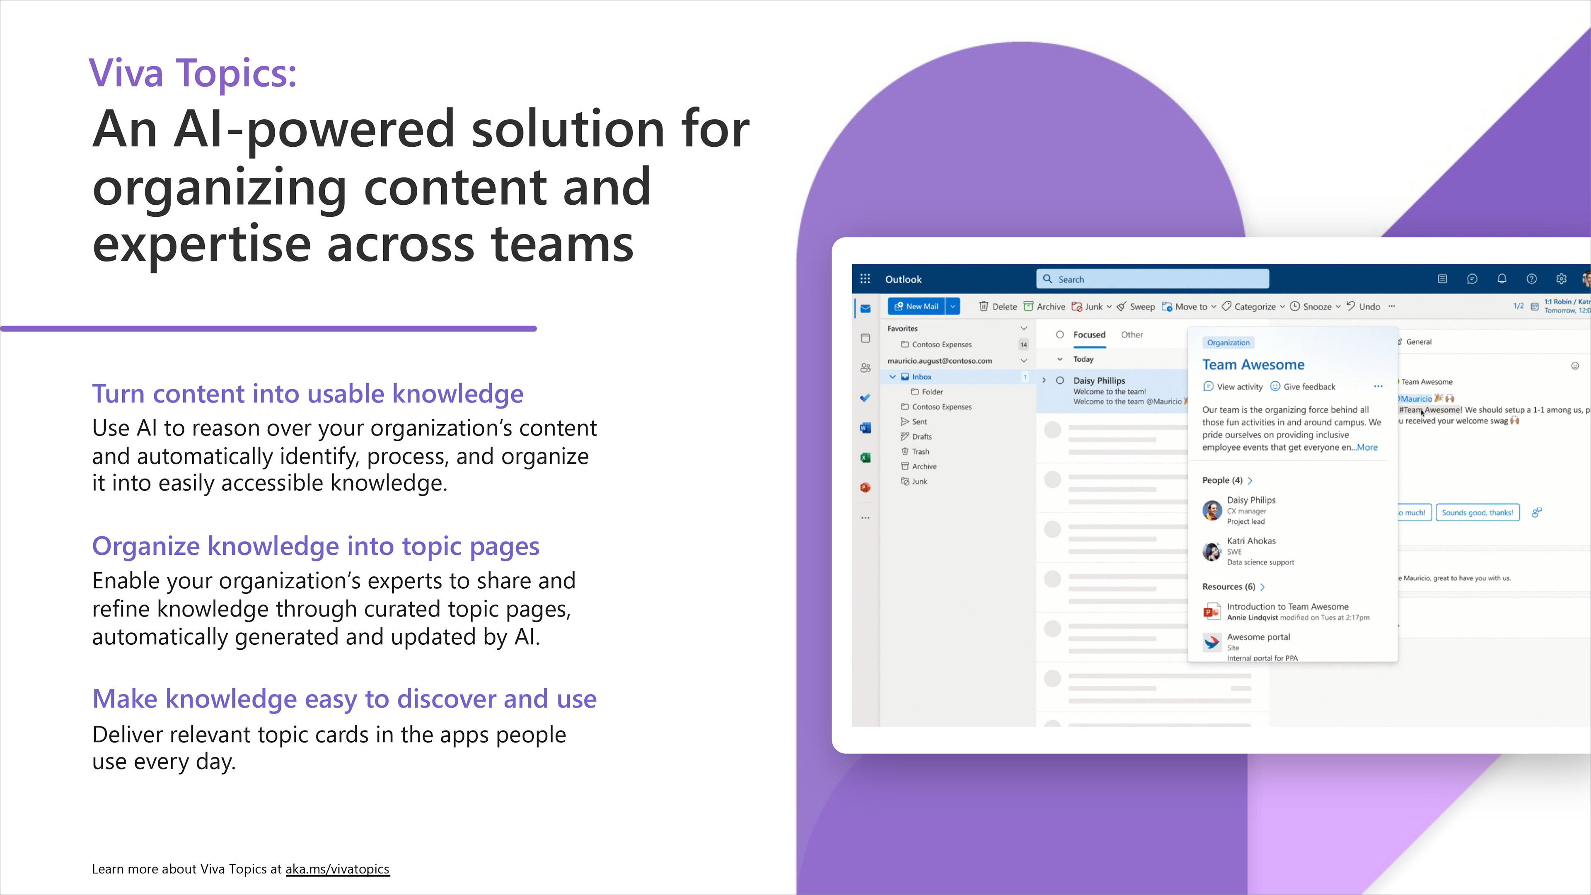The width and height of the screenshot is (1591, 895).
Task: Open the aka.ms/vivatopics link
Action: pyautogui.click(x=337, y=869)
